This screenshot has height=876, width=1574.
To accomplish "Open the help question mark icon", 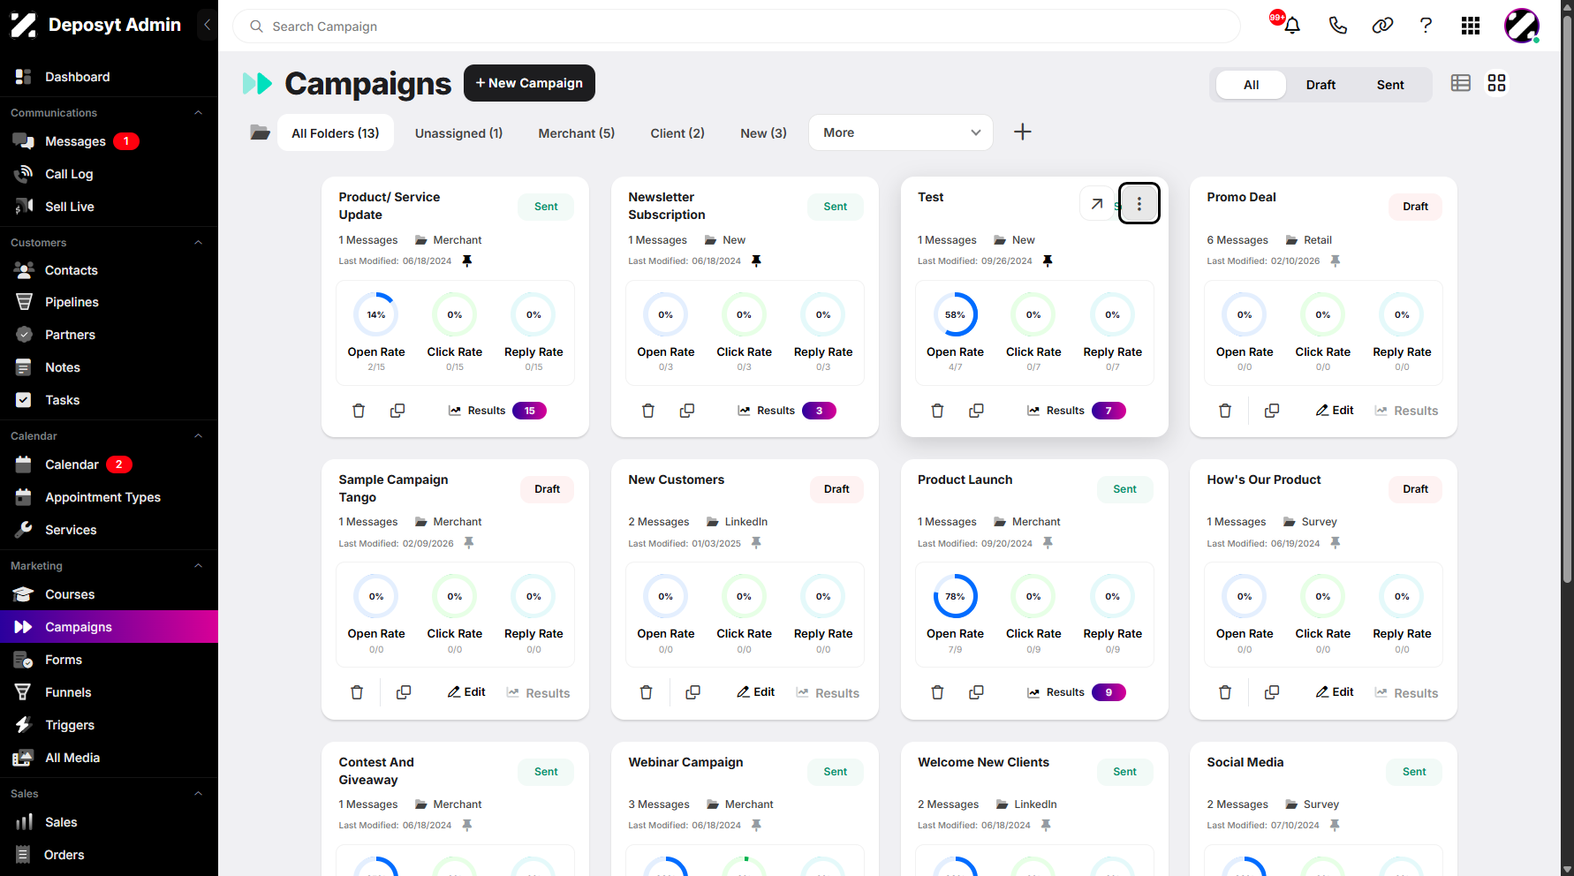I will click(x=1426, y=26).
